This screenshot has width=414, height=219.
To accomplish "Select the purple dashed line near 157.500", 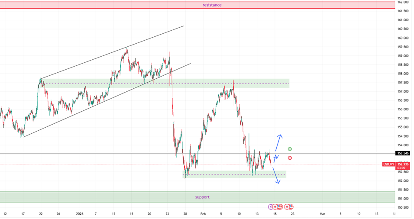I will [x=195, y=84].
